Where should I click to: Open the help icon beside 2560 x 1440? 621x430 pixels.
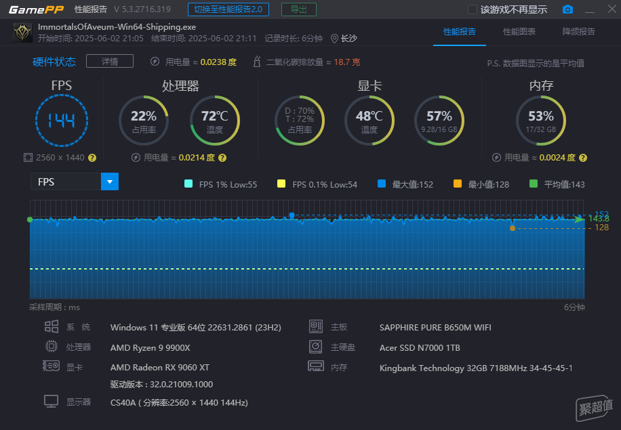(92, 158)
